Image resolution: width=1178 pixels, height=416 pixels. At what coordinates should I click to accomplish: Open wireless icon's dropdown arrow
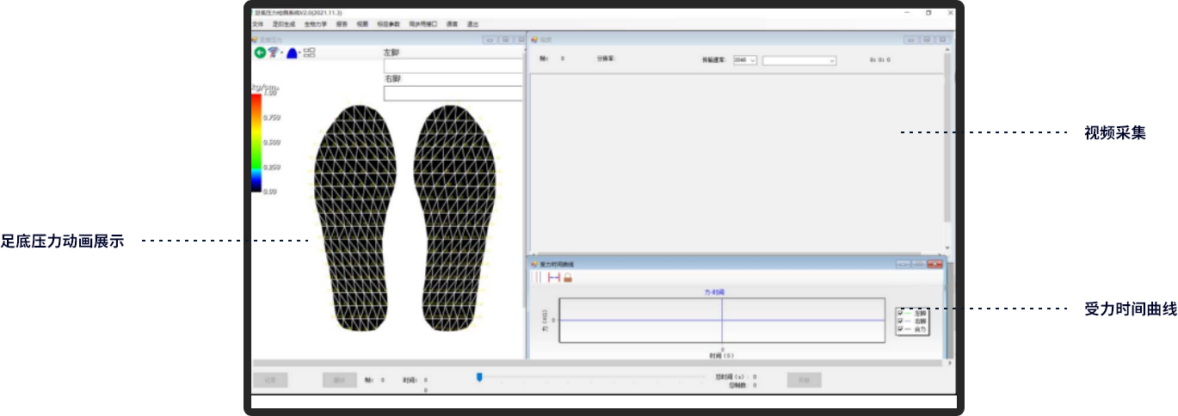281,53
